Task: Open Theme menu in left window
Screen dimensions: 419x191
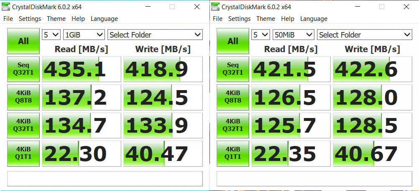Action: click(56, 19)
